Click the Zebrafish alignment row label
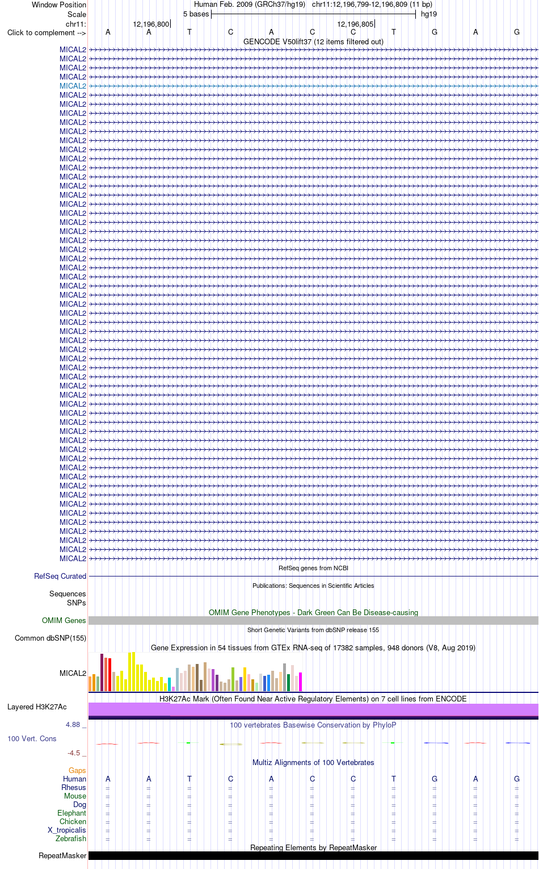 [71, 838]
